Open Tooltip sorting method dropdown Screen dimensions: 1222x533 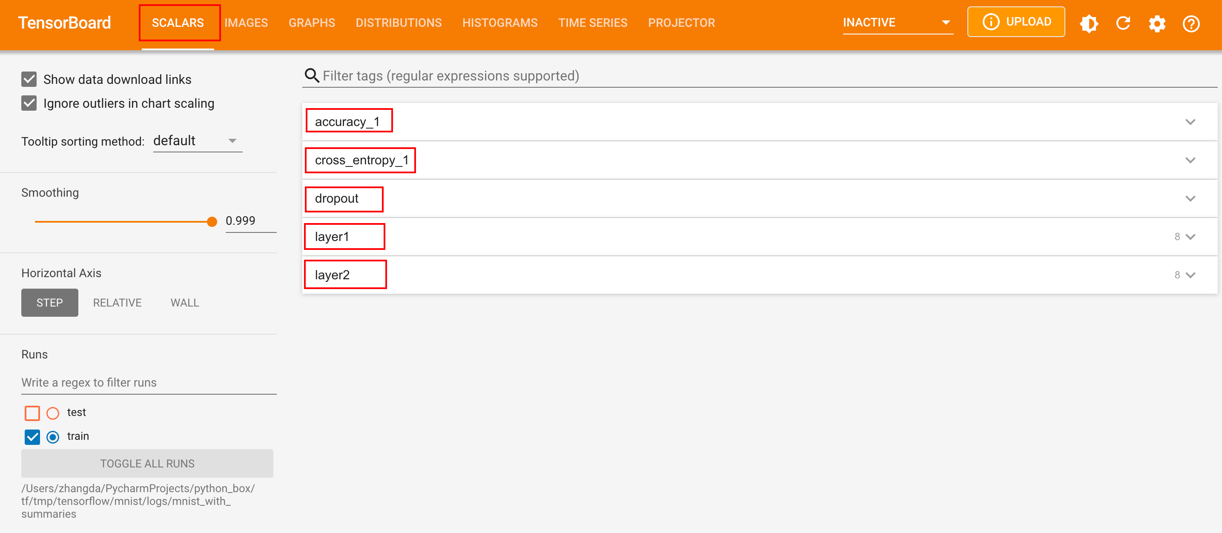coord(197,141)
